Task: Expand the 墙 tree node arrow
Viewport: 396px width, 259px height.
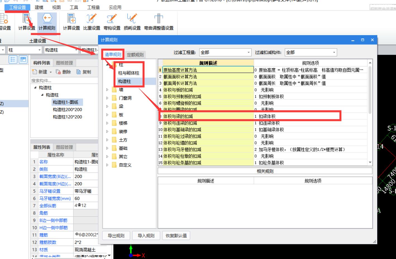Action: 107,90
